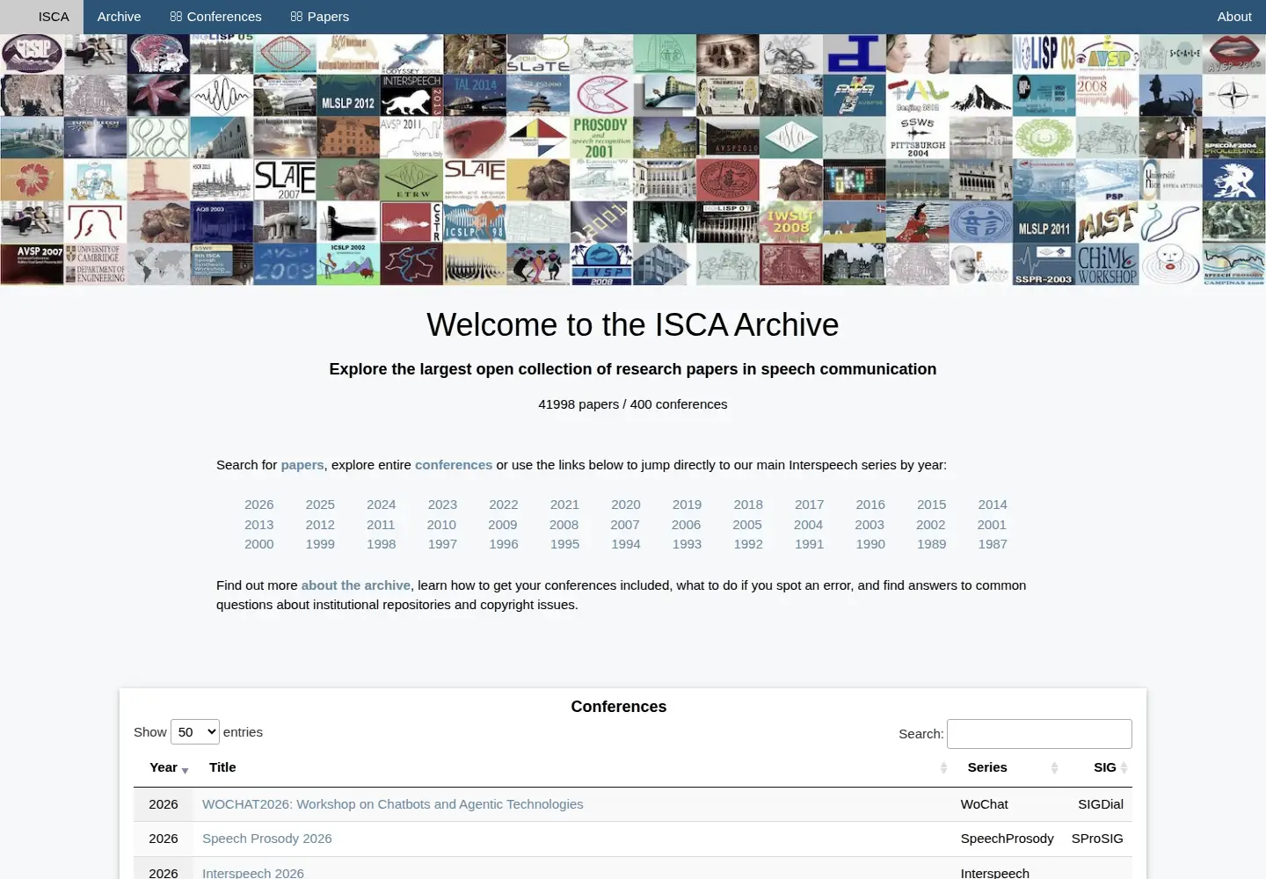Go to ISCA home in navbar
Screen dimensions: 1266x879
click(x=54, y=17)
